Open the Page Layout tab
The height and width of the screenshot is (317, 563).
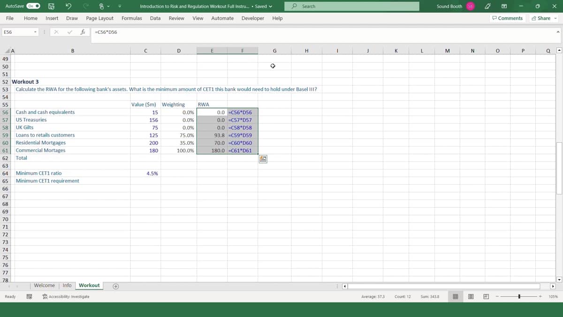click(x=99, y=18)
